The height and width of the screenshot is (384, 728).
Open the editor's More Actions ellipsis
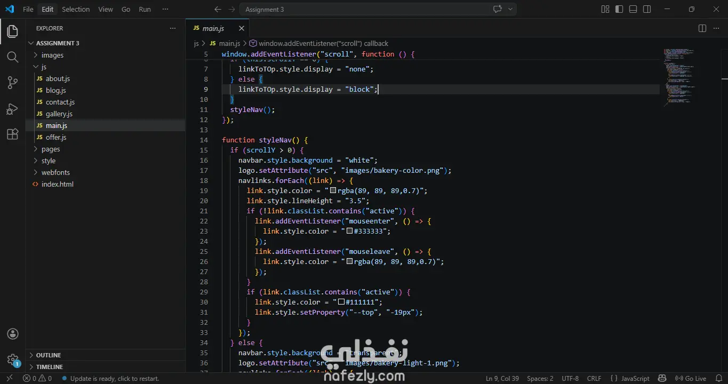point(716,28)
